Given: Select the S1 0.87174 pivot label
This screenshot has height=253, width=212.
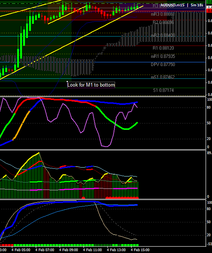Looking at the screenshot, I should [164, 90].
